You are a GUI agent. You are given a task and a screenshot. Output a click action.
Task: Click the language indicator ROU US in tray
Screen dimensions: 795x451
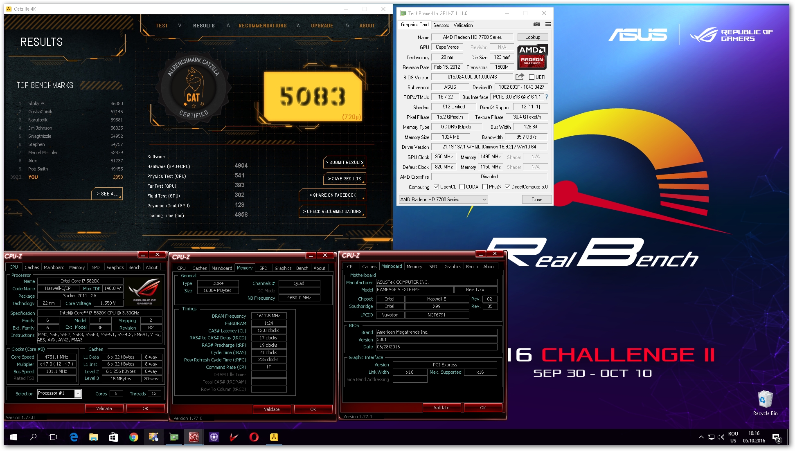[x=733, y=437]
